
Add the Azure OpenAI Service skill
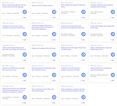[x=53, y=81]
